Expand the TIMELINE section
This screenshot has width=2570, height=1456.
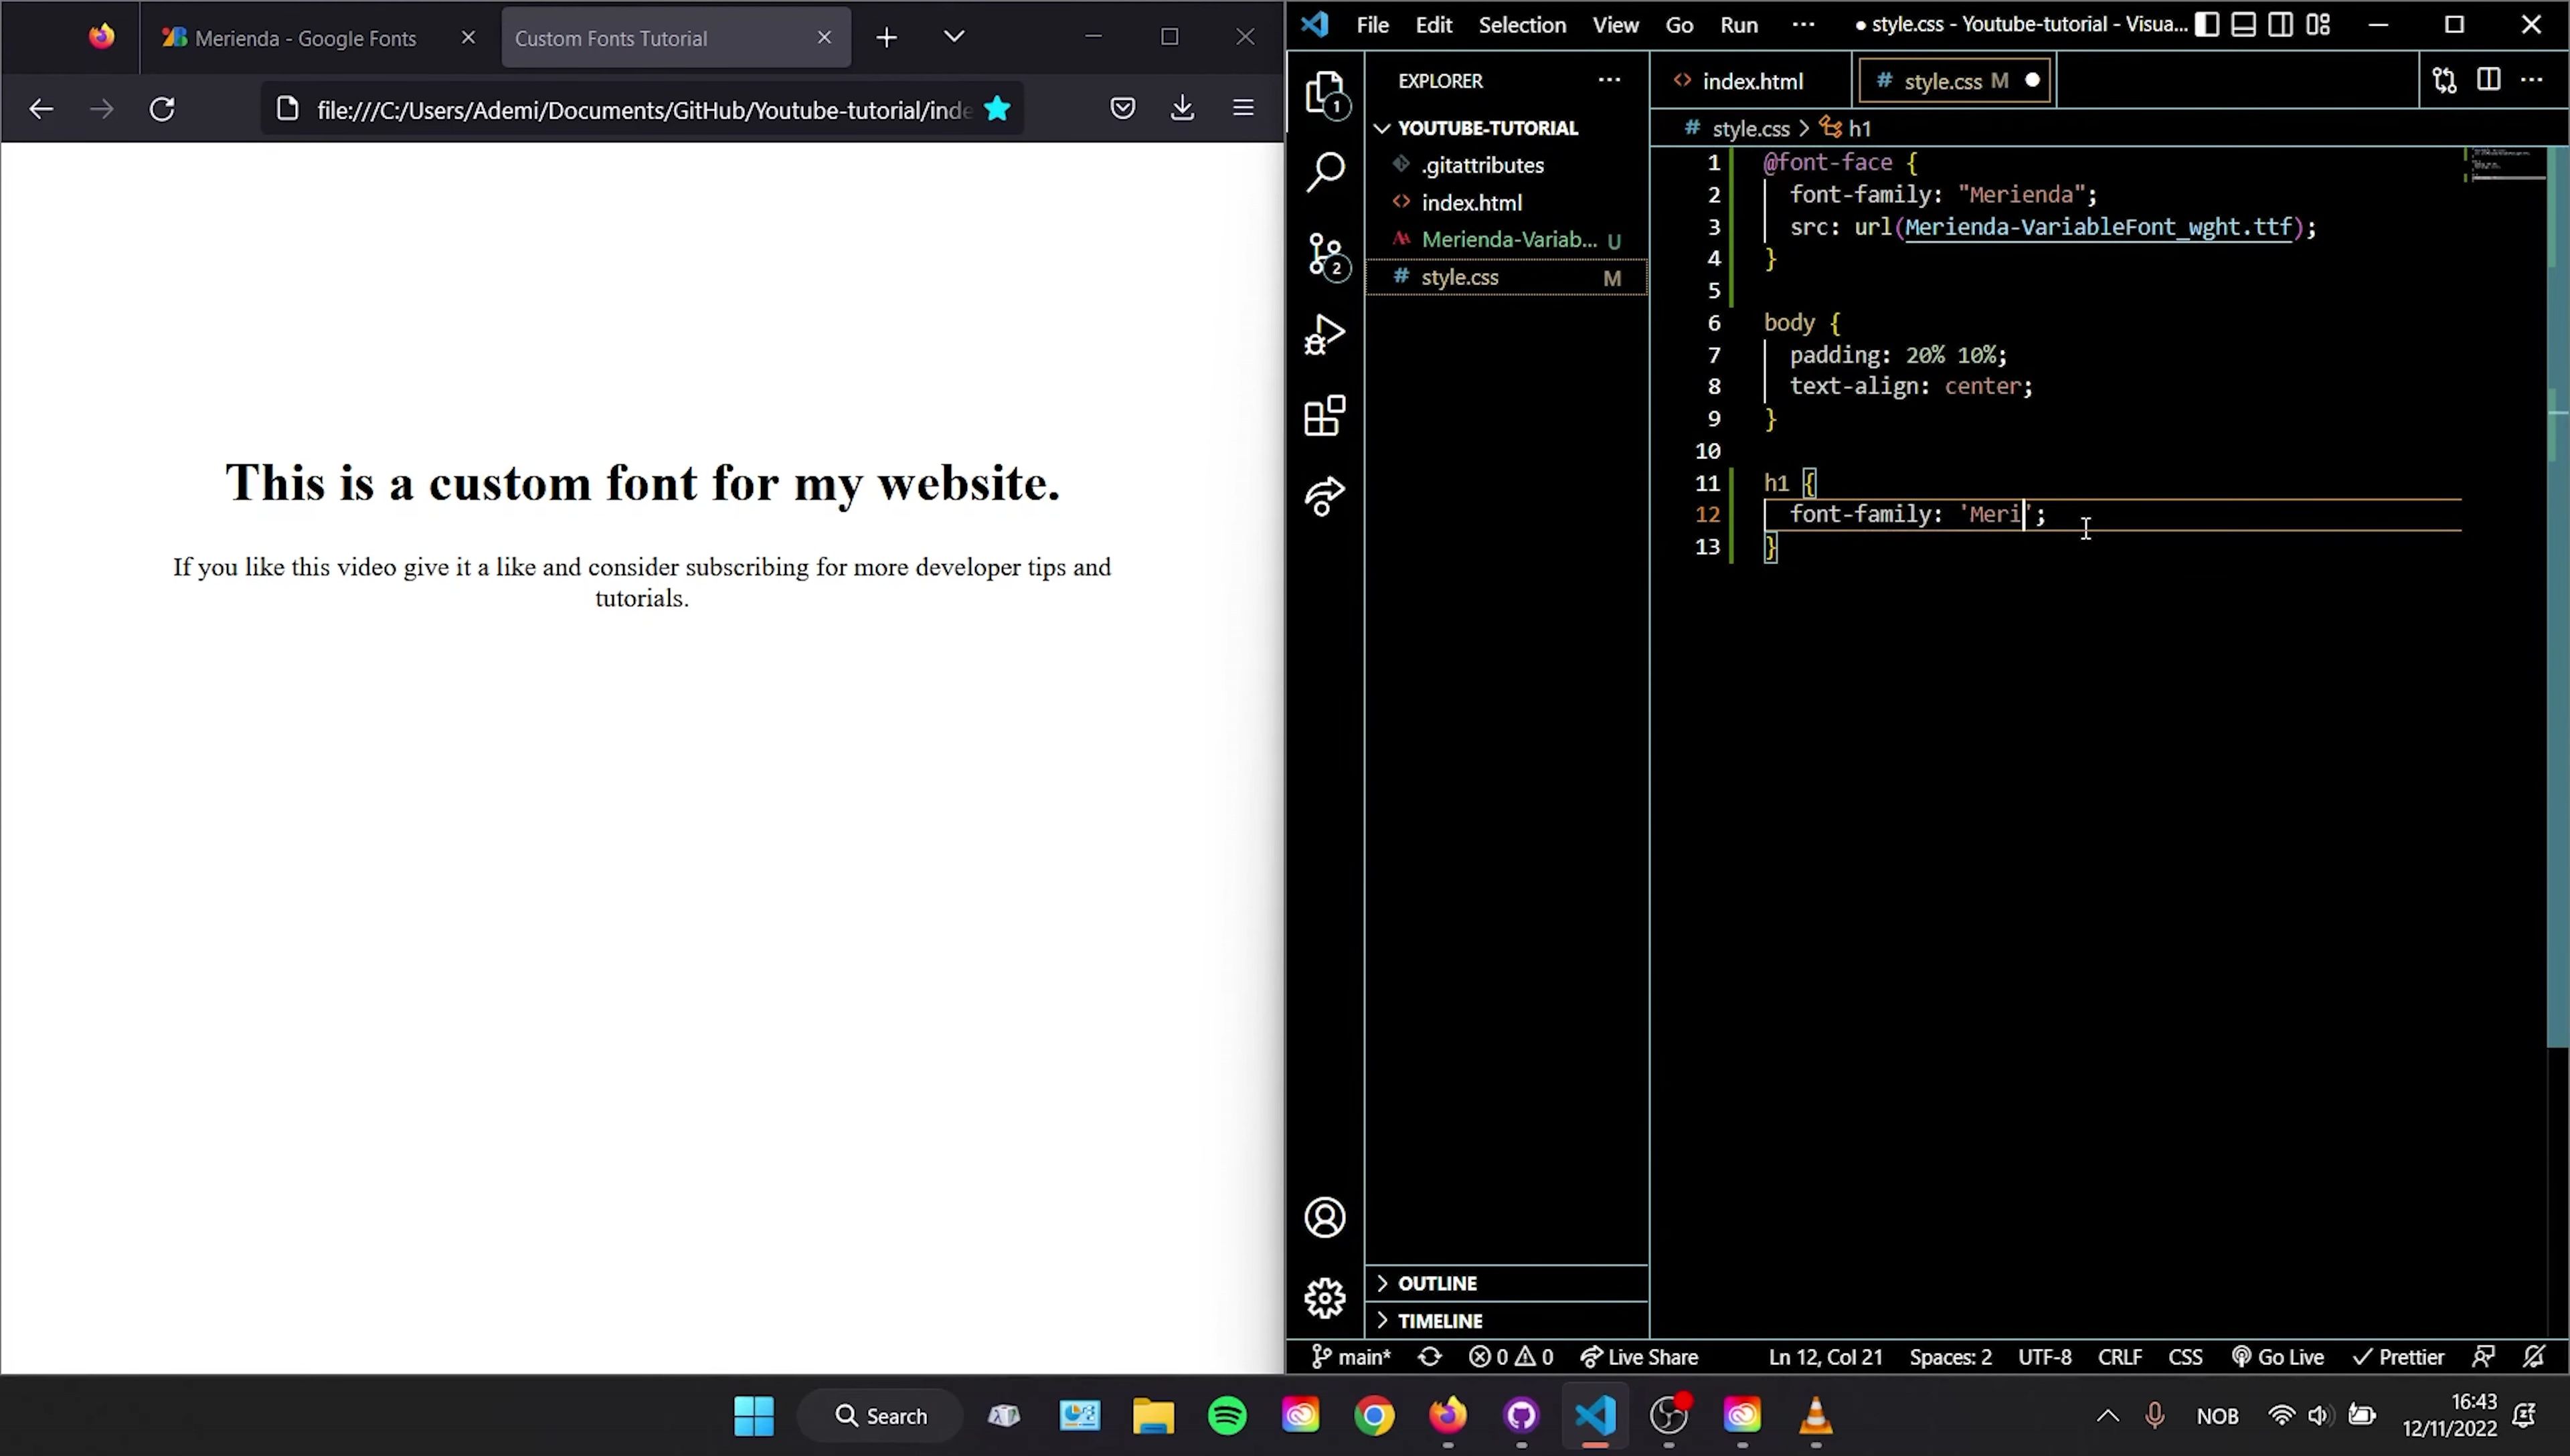[1507, 1320]
